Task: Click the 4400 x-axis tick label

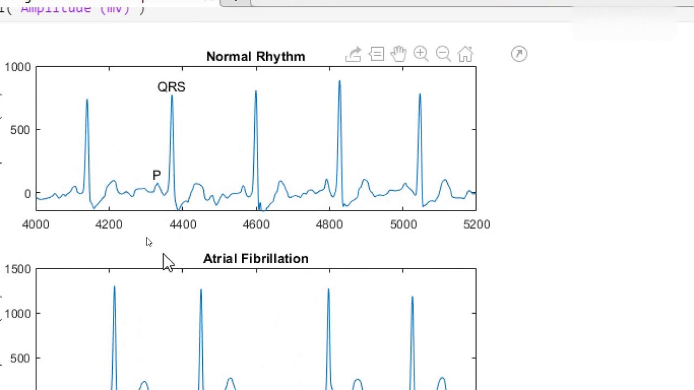Action: [183, 224]
